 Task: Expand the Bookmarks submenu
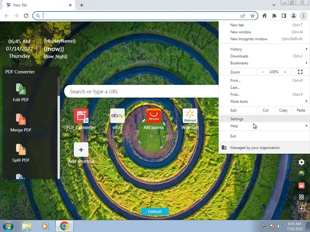click(264, 63)
